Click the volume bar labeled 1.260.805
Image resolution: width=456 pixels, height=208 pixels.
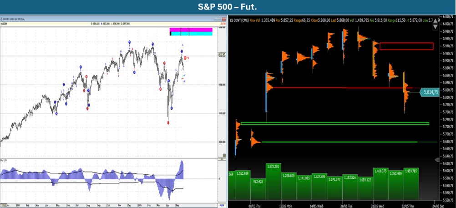pos(289,186)
